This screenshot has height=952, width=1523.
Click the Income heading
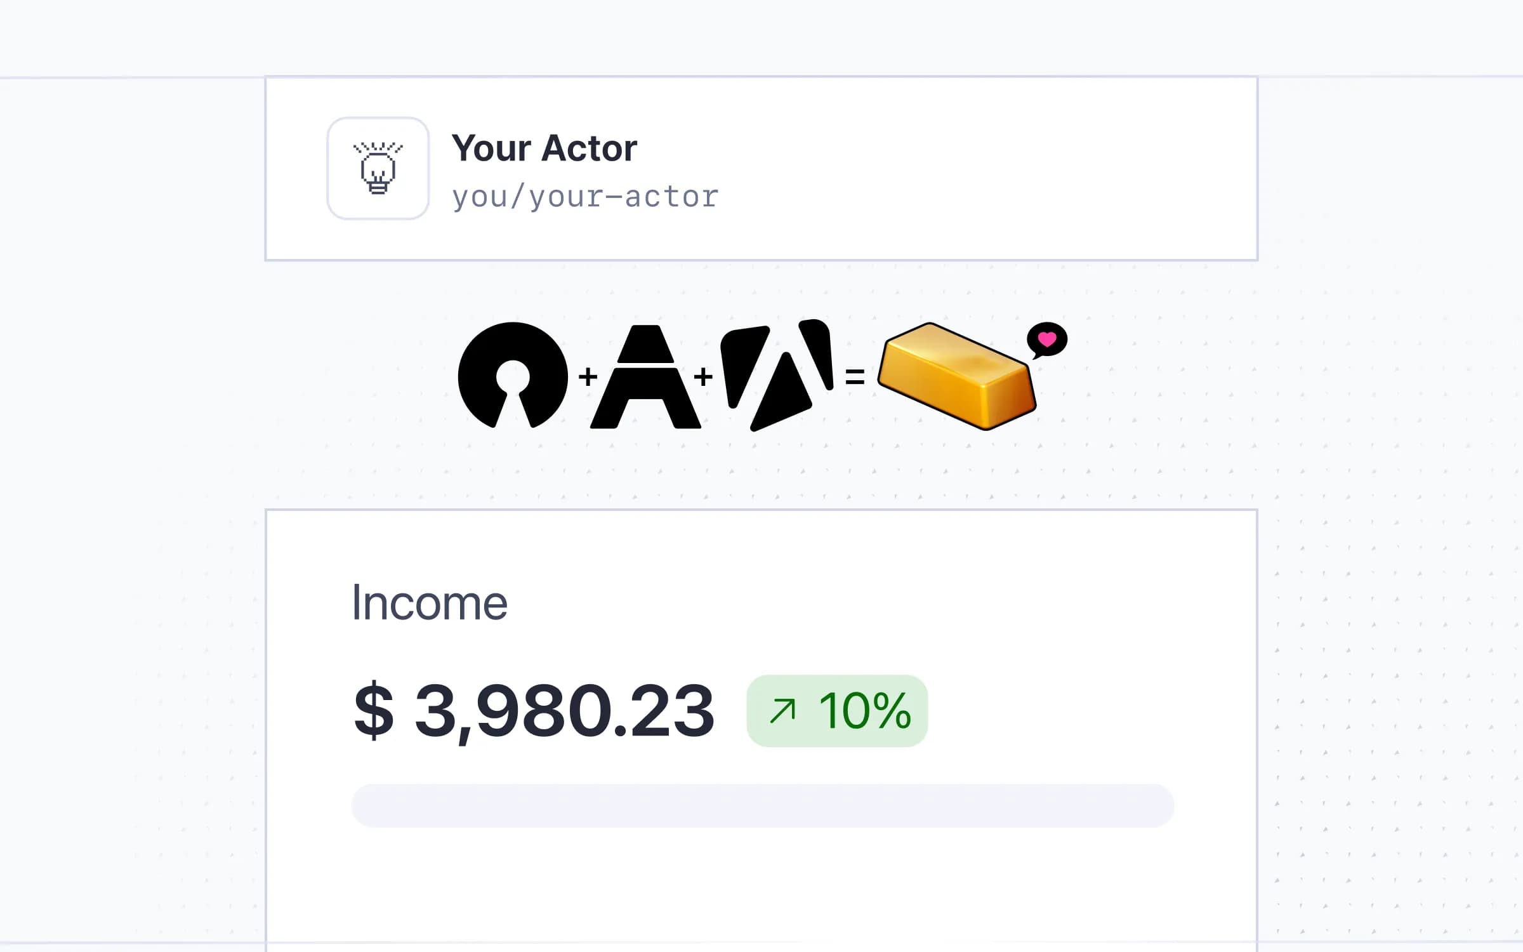point(430,602)
